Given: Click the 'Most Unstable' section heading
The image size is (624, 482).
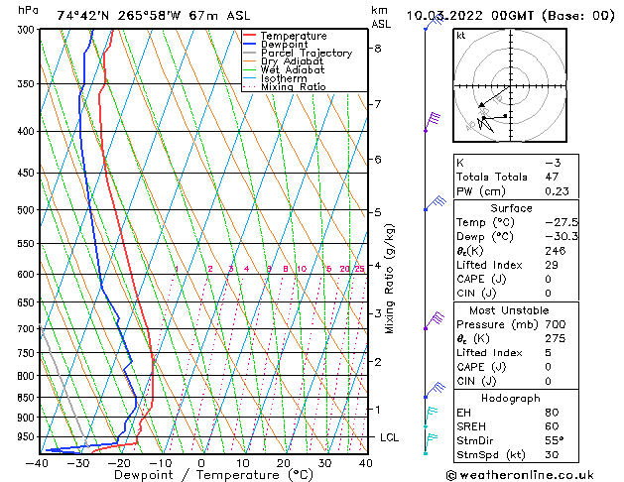Looking at the screenshot, I should coord(509,310).
